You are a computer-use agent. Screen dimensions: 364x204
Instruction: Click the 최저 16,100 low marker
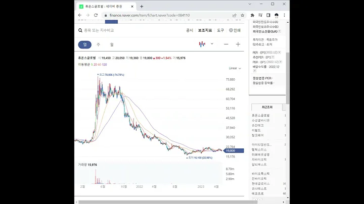pos(200,158)
